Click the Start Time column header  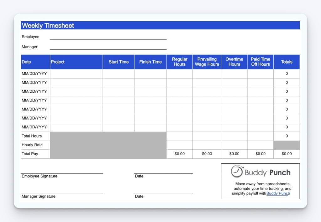pyautogui.click(x=118, y=62)
